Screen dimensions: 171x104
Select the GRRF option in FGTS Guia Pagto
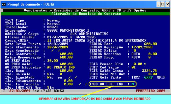pos(148,78)
